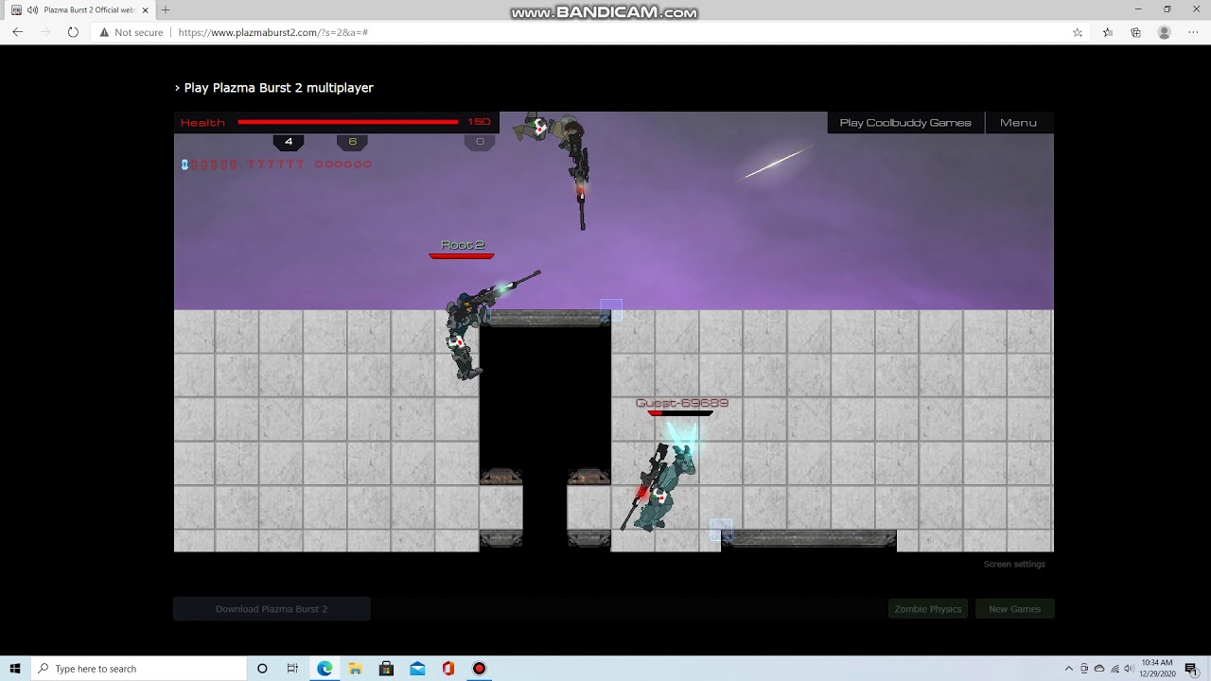Show hidden system tray icons
Image resolution: width=1211 pixels, height=681 pixels.
[1069, 669]
